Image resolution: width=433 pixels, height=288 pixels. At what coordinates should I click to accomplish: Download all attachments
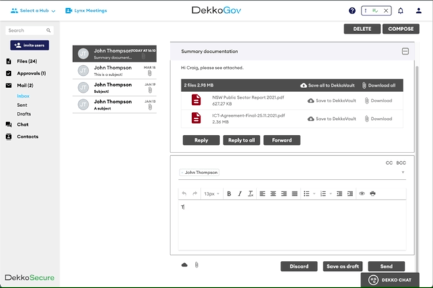(379, 85)
